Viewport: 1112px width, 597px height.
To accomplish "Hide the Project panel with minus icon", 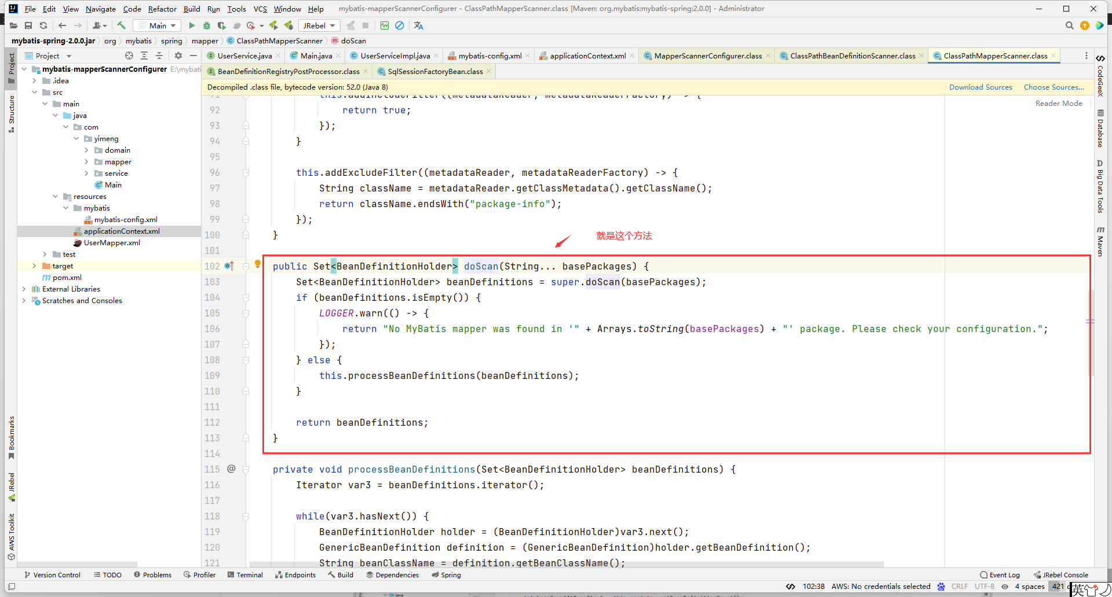I will coord(193,56).
